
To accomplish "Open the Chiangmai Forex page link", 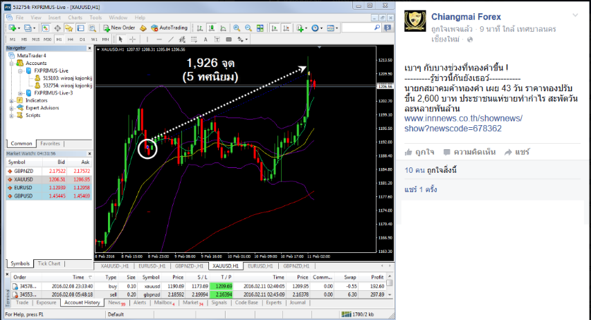I will [466, 17].
